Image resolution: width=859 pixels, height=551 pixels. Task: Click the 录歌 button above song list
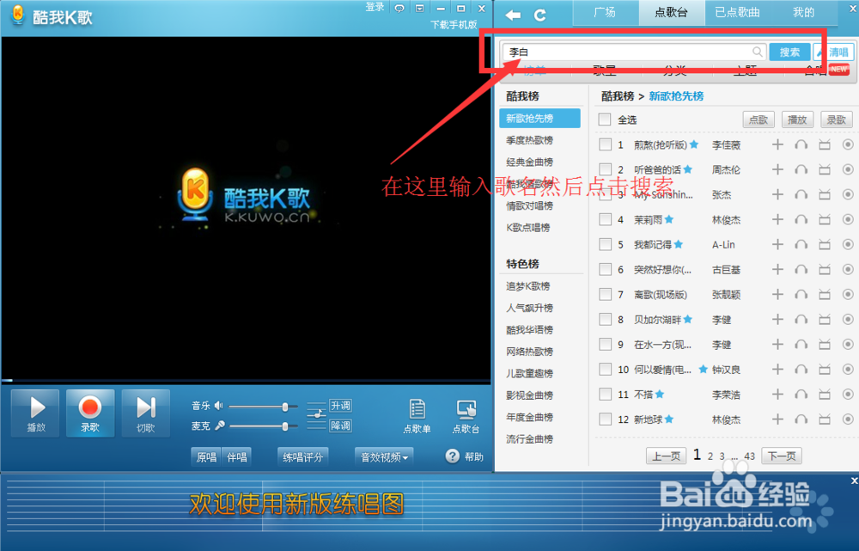coord(836,119)
